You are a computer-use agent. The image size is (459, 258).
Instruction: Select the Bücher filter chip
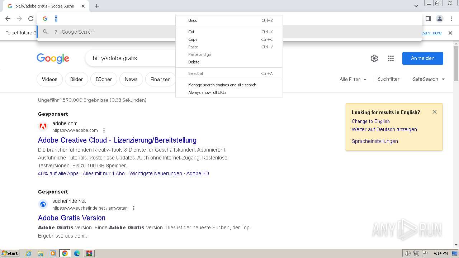coord(104,79)
